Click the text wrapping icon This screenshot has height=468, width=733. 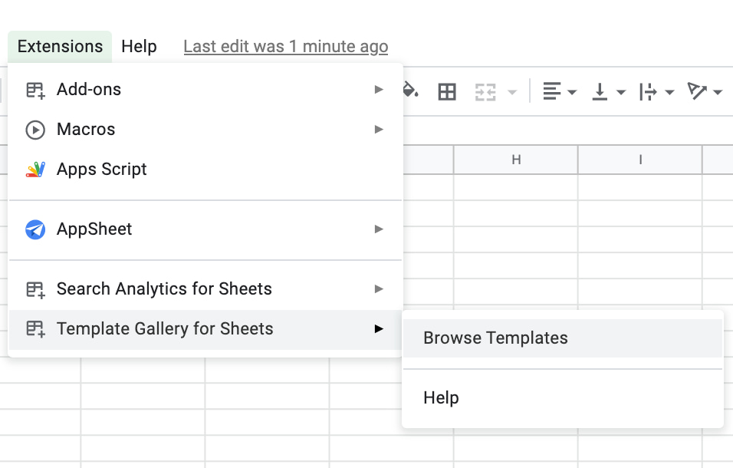pyautogui.click(x=648, y=91)
